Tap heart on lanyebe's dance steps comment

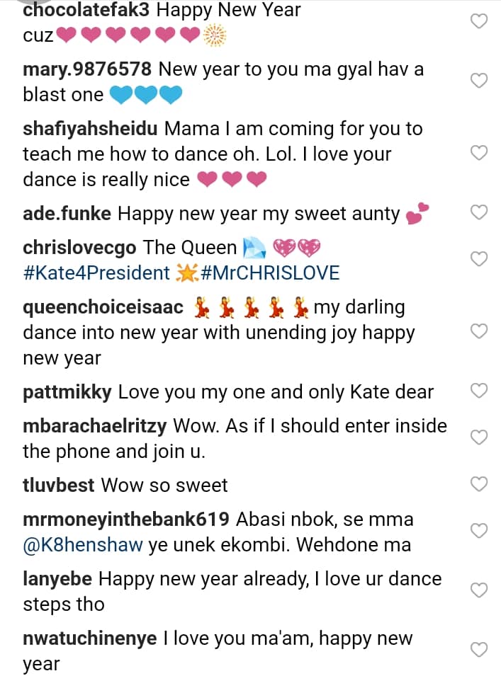480,590
